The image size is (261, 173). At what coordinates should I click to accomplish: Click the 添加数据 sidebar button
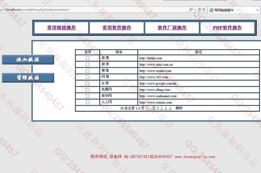click(x=28, y=59)
